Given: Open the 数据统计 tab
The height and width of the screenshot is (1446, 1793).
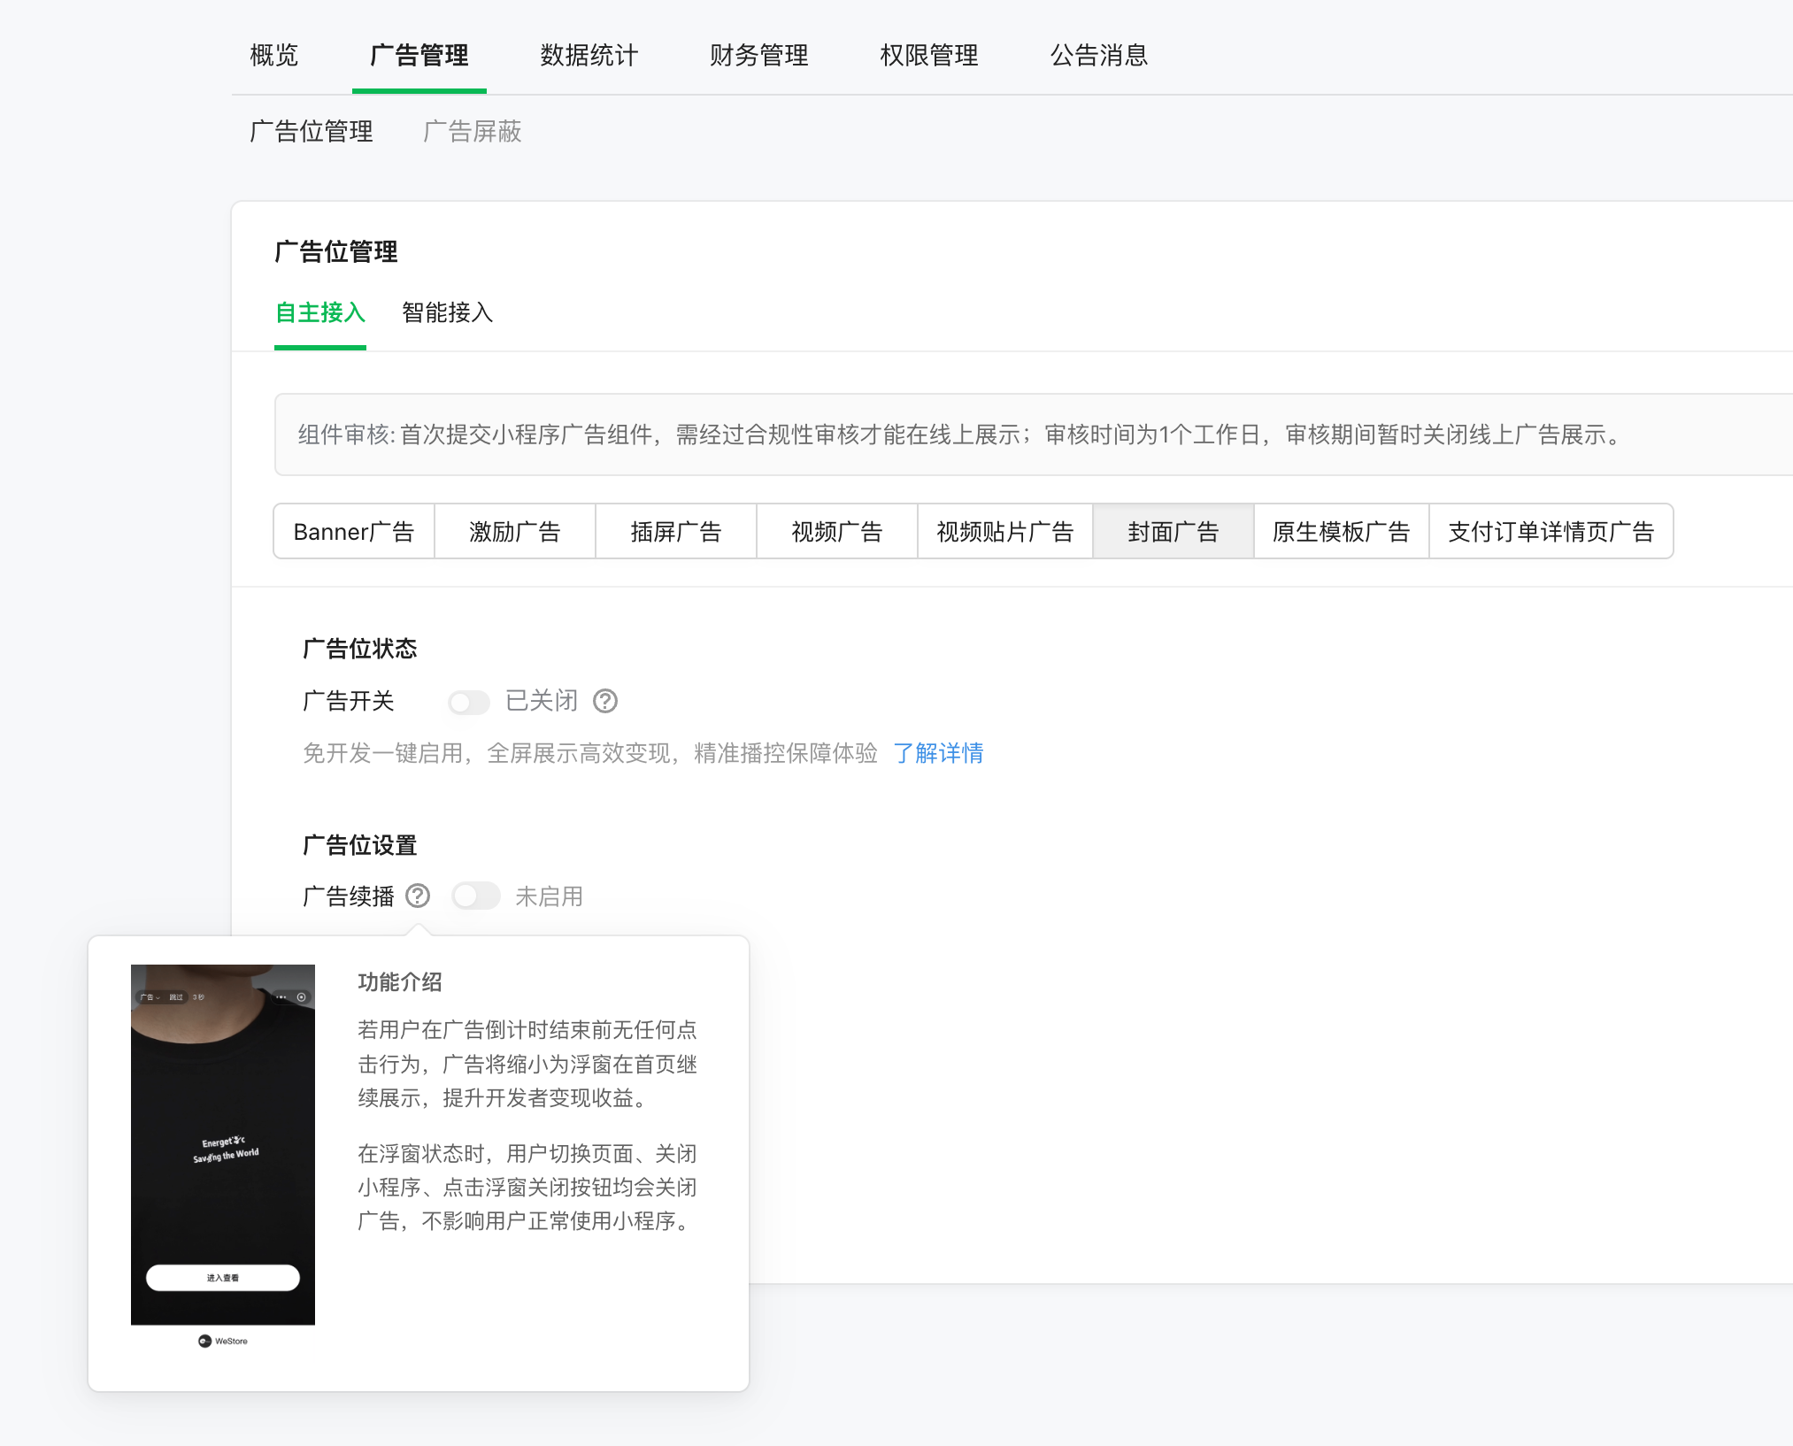Looking at the screenshot, I should [x=589, y=56].
